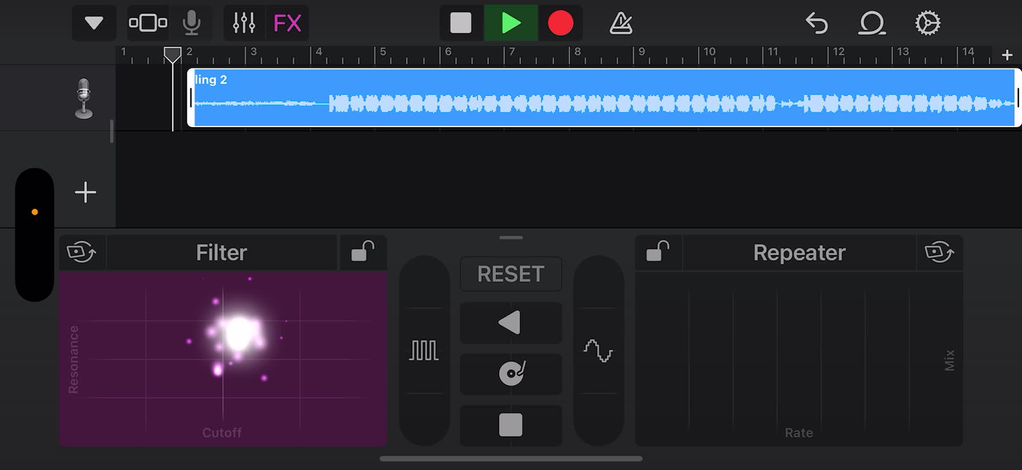Image resolution: width=1022 pixels, height=470 pixels.
Task: Trigger the scratch turntable FX button
Action: [x=511, y=373]
